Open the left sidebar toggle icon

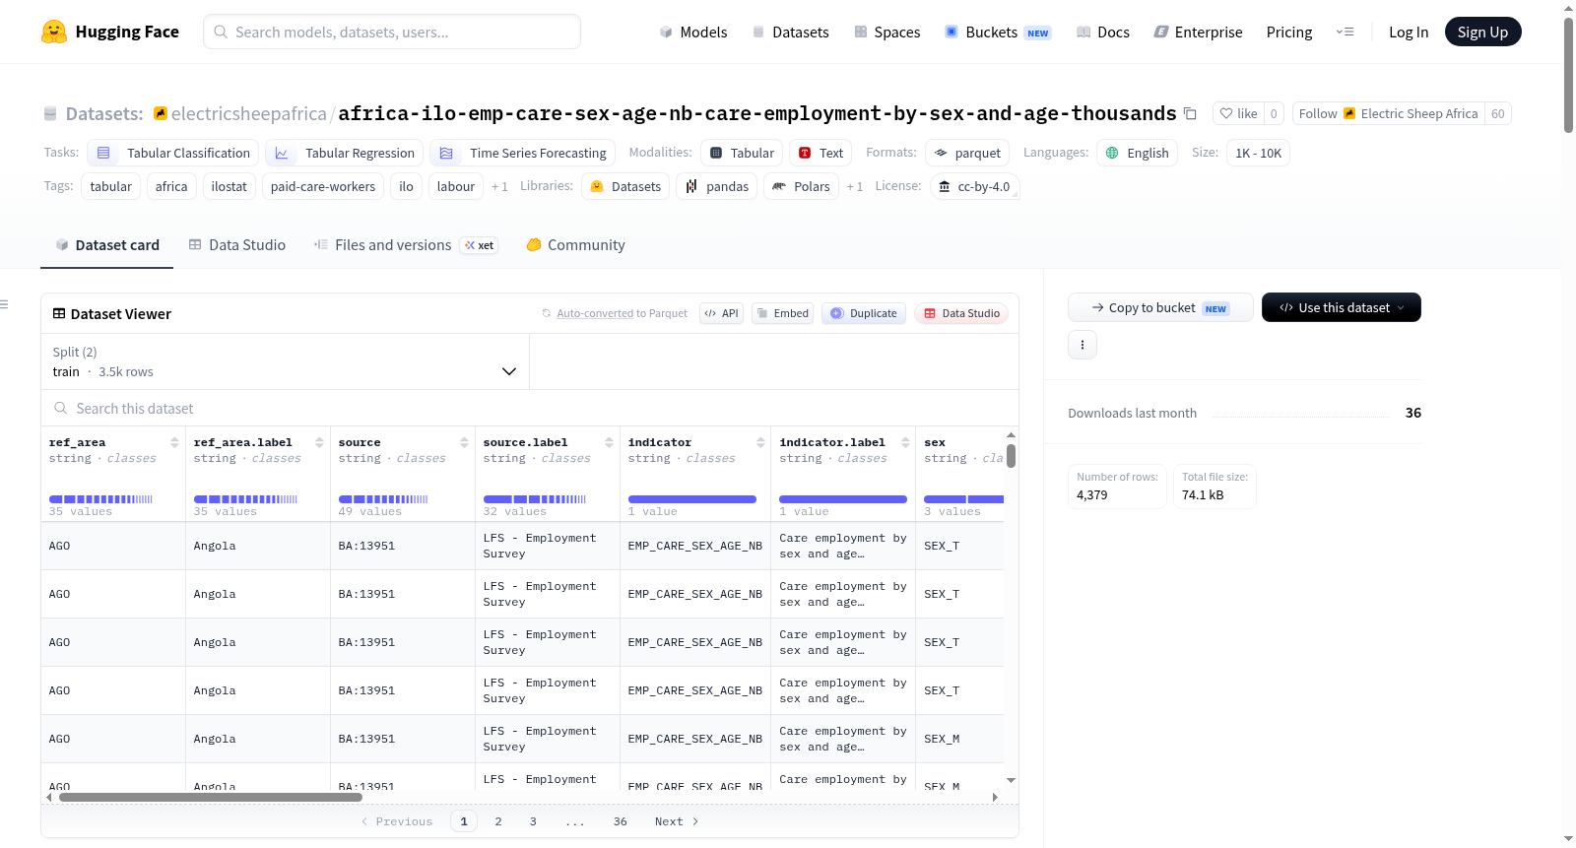(5, 304)
